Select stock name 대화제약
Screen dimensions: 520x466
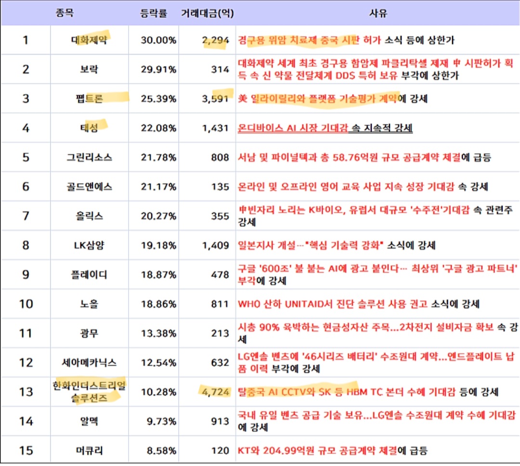coord(89,40)
